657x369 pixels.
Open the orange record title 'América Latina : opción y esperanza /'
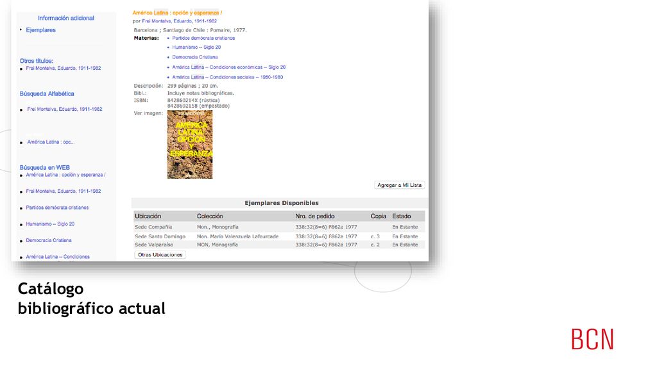coord(177,13)
